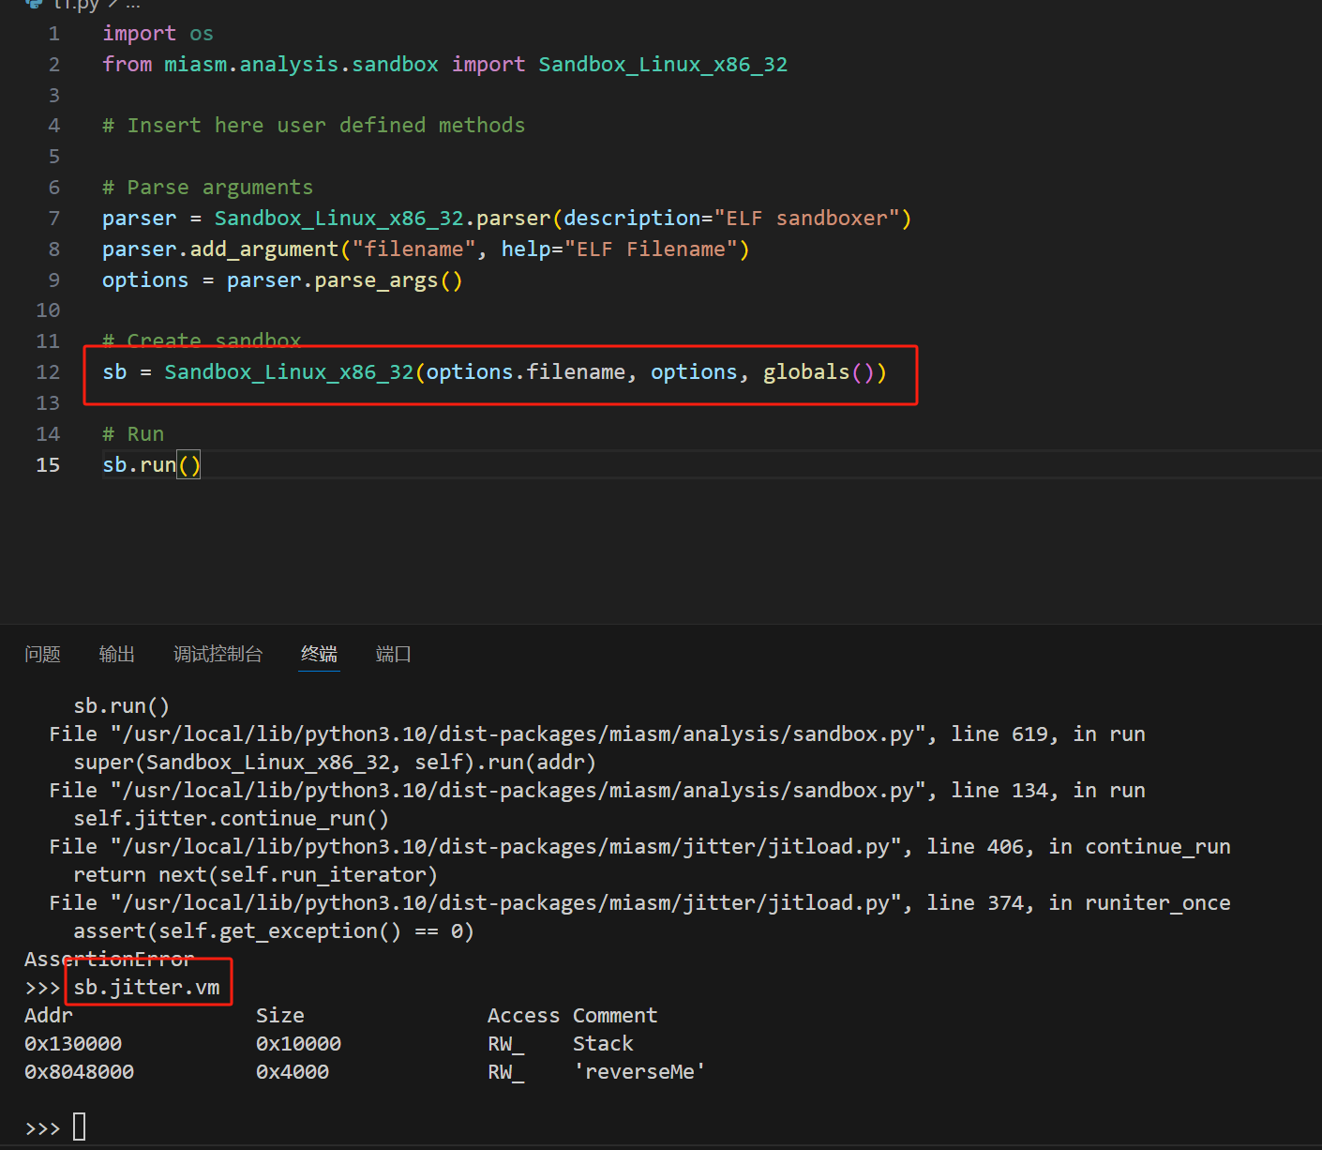Click 'options.filename' on line 12
Image resolution: width=1322 pixels, height=1150 pixels.
click(x=526, y=372)
